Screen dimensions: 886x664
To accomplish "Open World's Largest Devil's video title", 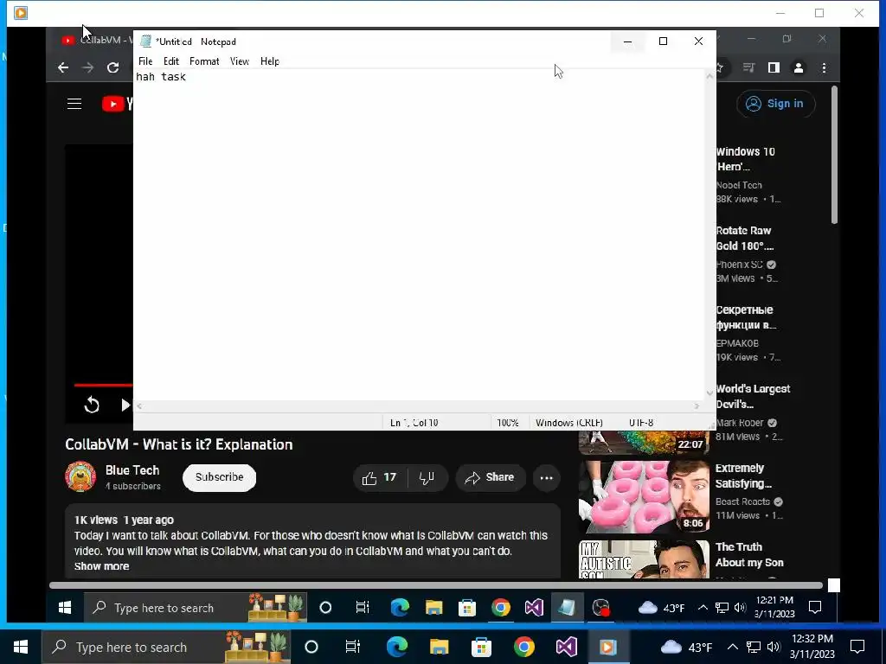I will [753, 396].
